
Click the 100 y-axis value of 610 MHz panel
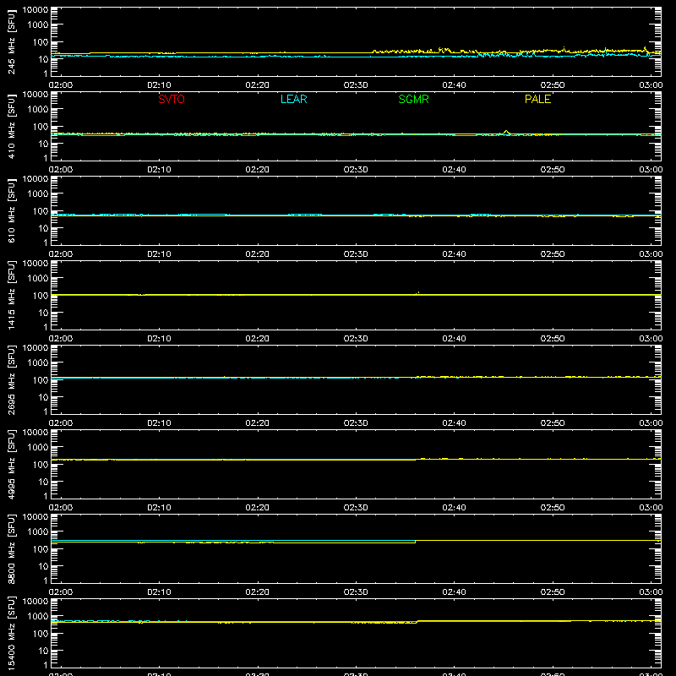[41, 211]
